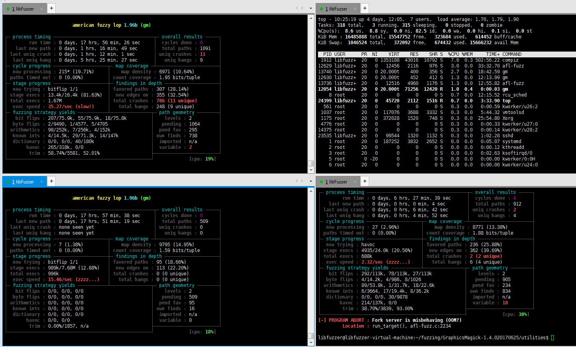Click the '[cpu: 30%]' indicator

coord(516,314)
